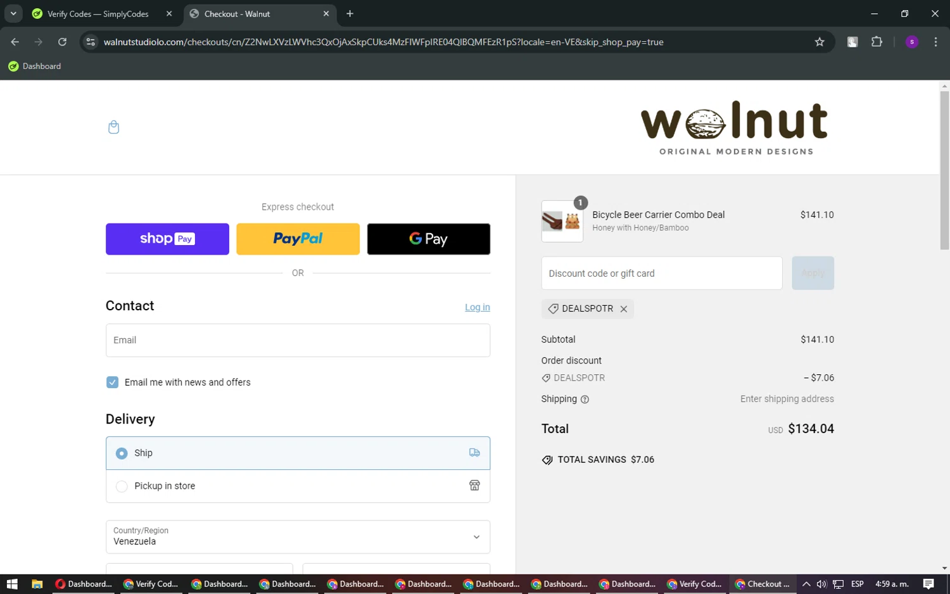Image resolution: width=950 pixels, height=594 pixels.
Task: Open the clock showing 4:59 a. m.
Action: pyautogui.click(x=892, y=584)
